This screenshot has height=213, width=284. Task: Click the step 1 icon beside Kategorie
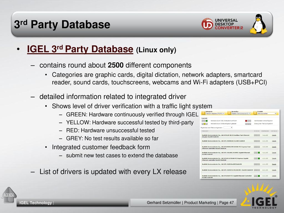point(203,113)
